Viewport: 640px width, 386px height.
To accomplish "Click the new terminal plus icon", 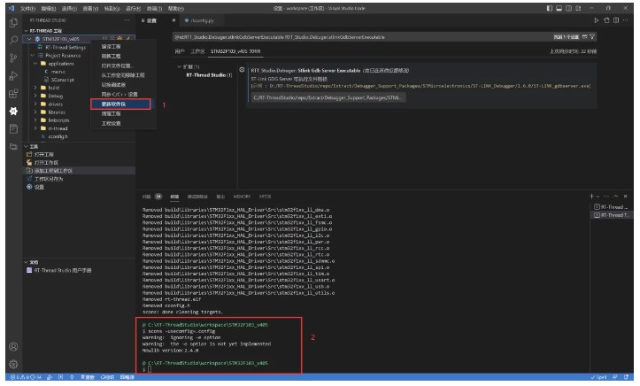I will (x=591, y=197).
